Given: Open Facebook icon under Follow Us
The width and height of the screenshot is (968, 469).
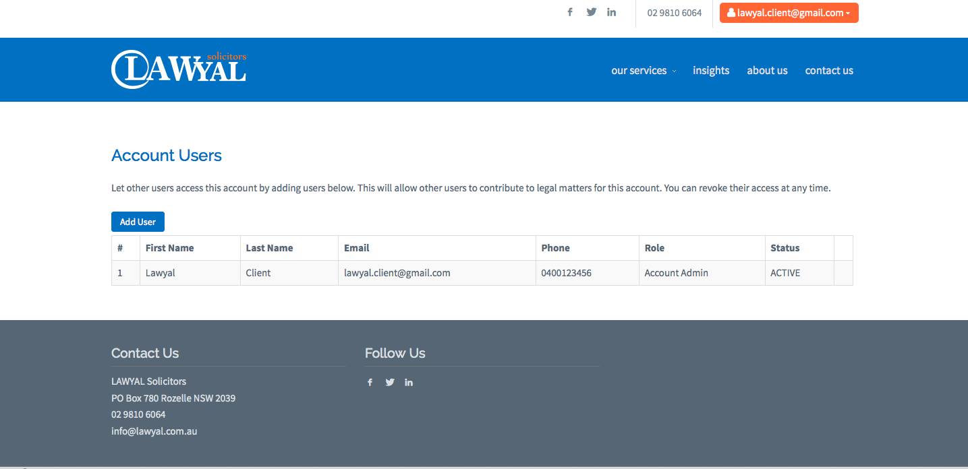Looking at the screenshot, I should 370,382.
